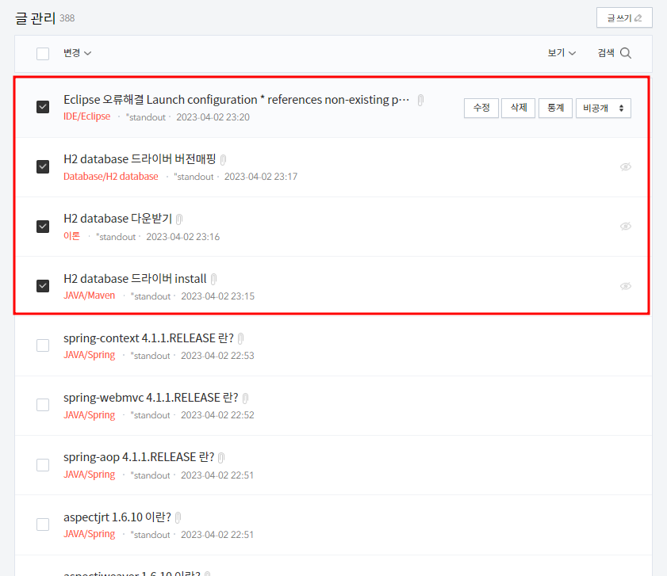
Task: Check the spring-aop 4.1.1.RELEASE post
Action: pos(43,465)
